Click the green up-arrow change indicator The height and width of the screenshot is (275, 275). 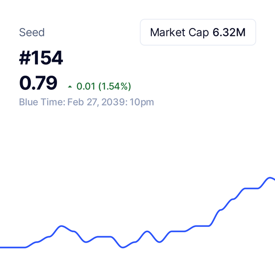point(70,86)
